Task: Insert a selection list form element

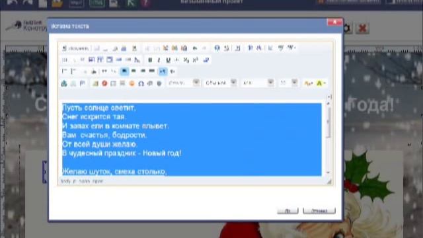Action: pyautogui.click(x=109, y=60)
